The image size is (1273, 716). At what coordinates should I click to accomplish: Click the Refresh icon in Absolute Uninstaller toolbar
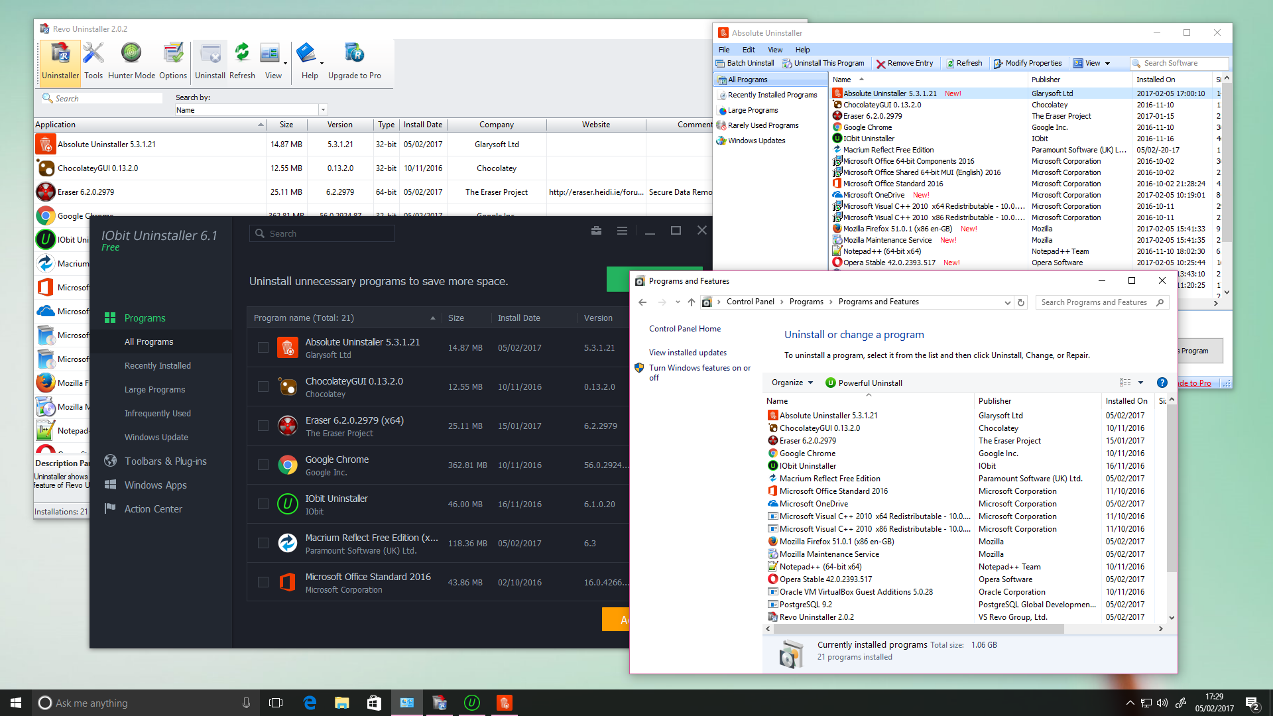tap(962, 63)
